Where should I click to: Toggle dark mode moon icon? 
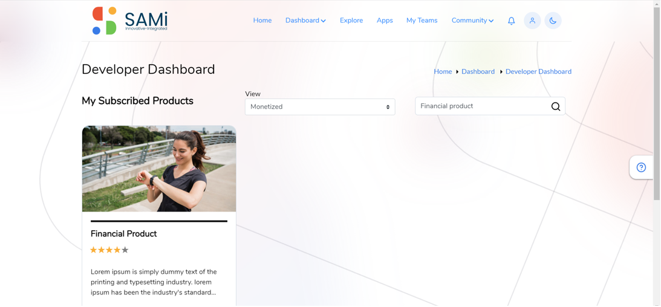pyautogui.click(x=553, y=21)
